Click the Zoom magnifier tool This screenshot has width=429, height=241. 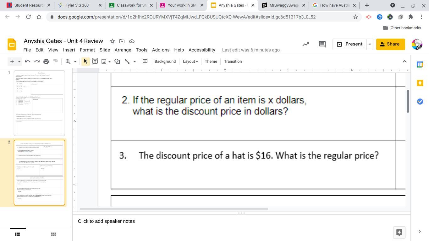(x=68, y=62)
